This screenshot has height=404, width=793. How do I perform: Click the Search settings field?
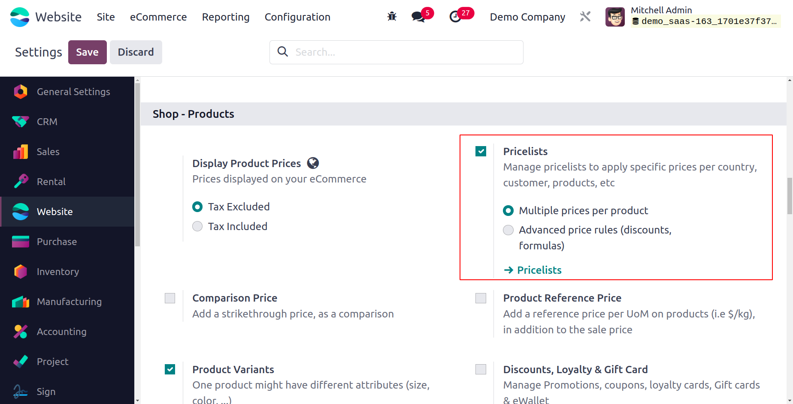403,52
